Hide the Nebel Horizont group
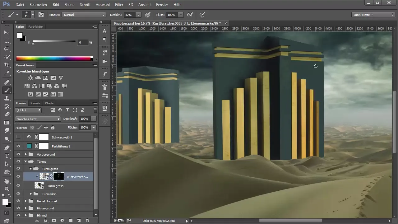The image size is (398, 224). (18, 201)
